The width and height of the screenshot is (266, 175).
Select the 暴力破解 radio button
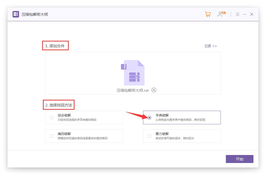pyautogui.click(x=149, y=136)
